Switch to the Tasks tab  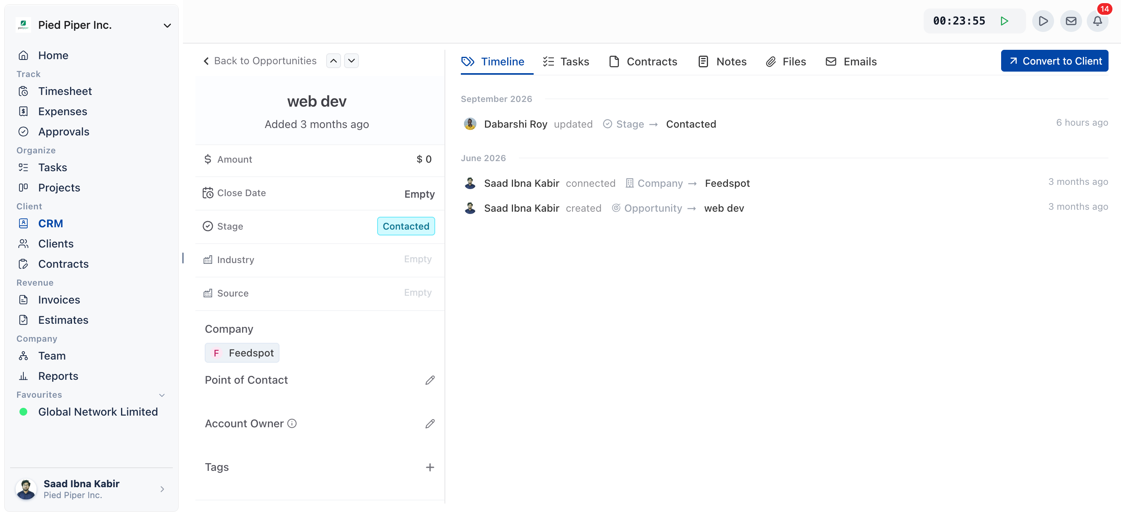click(x=566, y=62)
